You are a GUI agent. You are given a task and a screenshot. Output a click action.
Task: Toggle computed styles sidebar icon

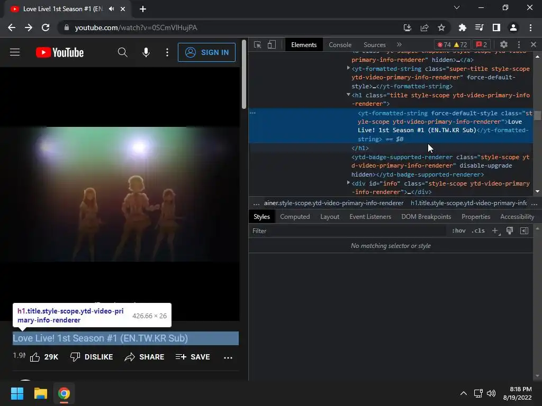(x=524, y=230)
